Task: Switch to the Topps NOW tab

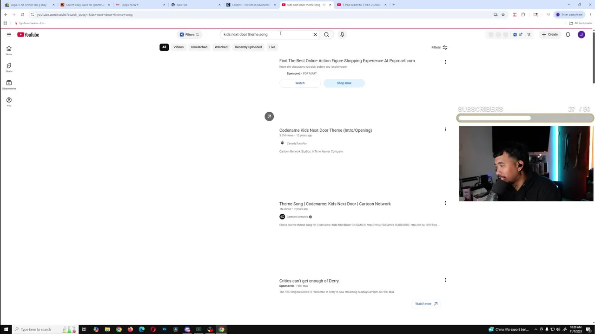Action: pos(140,5)
